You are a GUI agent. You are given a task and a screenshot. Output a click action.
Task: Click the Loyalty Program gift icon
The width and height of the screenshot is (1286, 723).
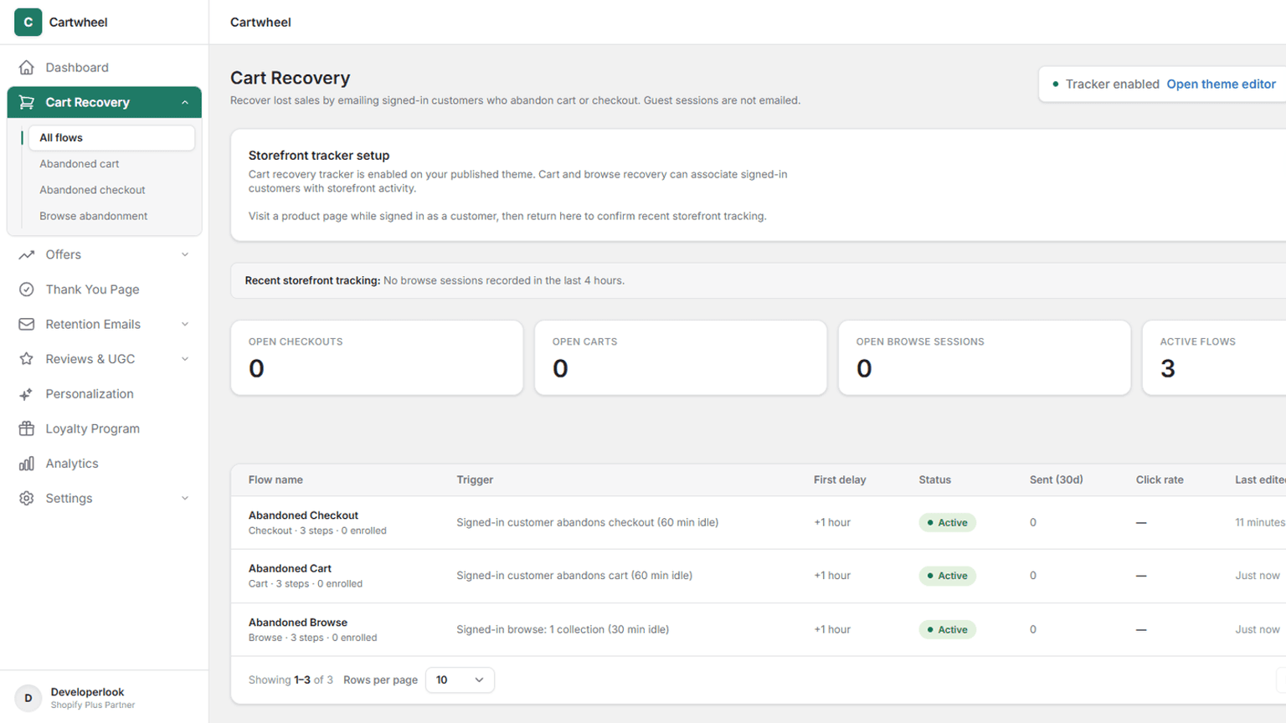(27, 428)
